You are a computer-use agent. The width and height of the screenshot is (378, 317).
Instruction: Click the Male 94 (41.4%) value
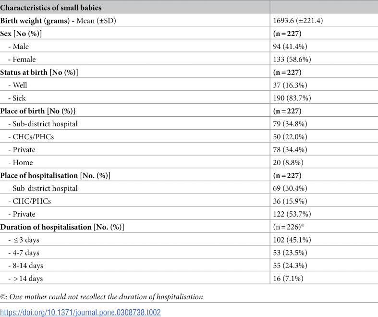click(290, 46)
